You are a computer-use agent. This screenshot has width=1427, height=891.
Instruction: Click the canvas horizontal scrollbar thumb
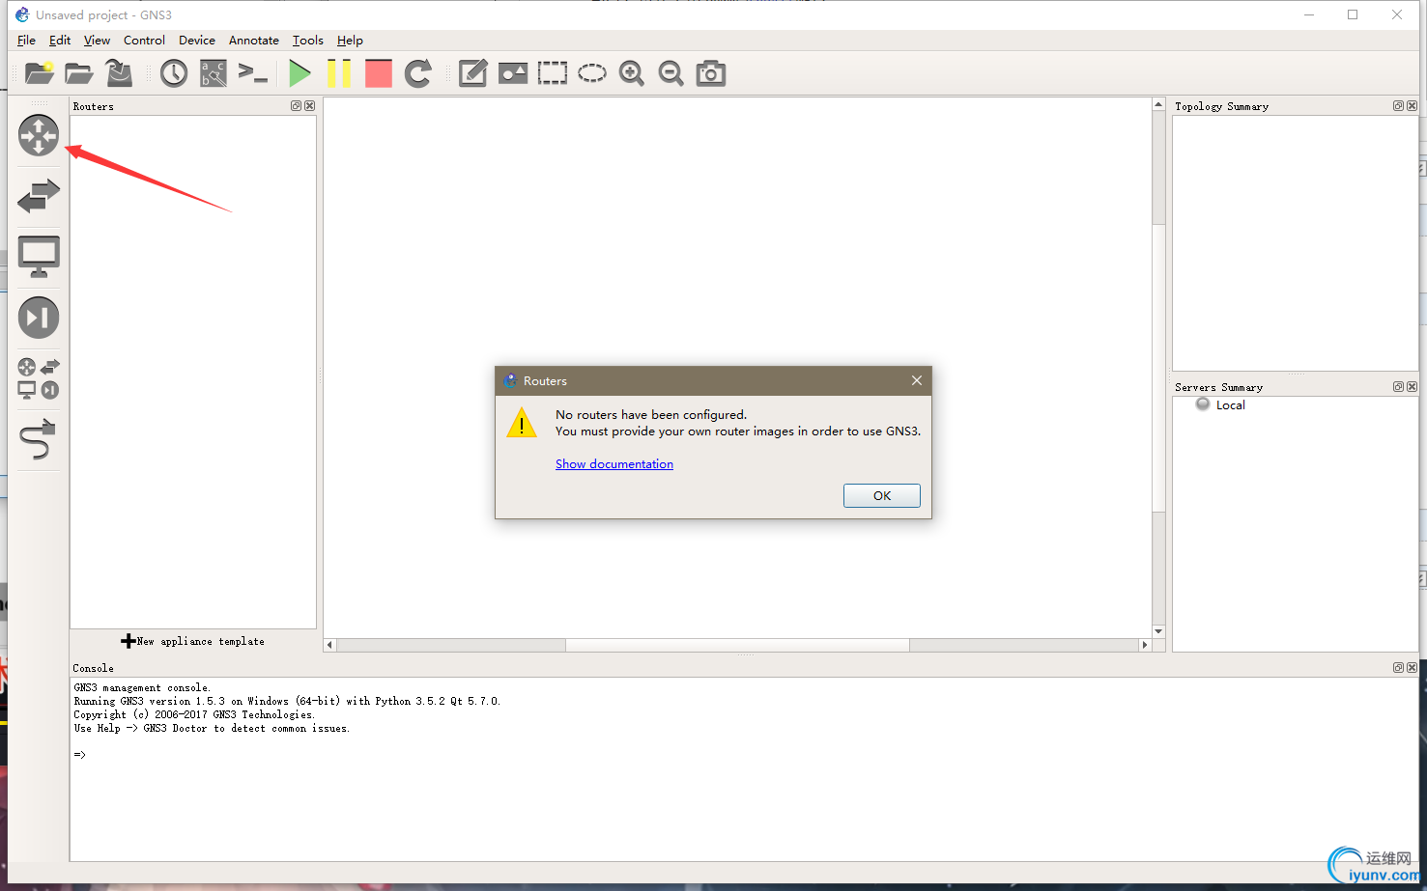737,645
